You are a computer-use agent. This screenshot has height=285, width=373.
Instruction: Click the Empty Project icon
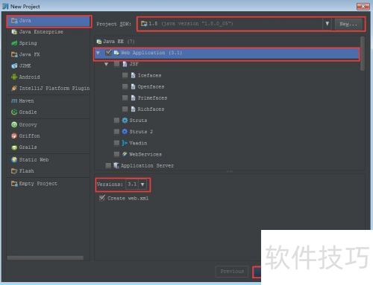point(14,184)
